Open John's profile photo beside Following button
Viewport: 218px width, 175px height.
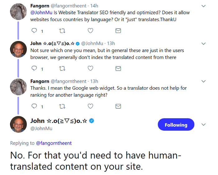pyautogui.click(x=19, y=124)
